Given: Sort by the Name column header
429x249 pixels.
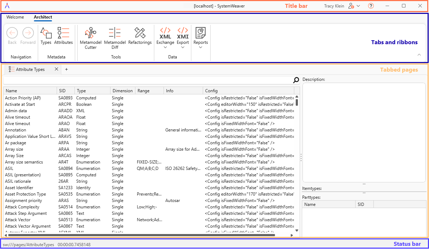Looking at the screenshot, I should tap(30, 91).
